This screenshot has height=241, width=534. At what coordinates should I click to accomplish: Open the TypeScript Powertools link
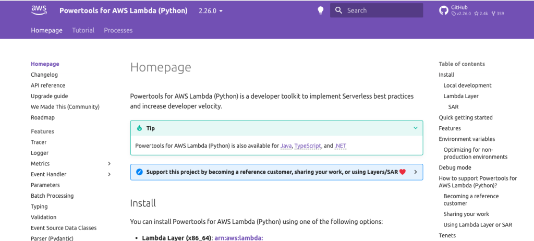coord(308,146)
